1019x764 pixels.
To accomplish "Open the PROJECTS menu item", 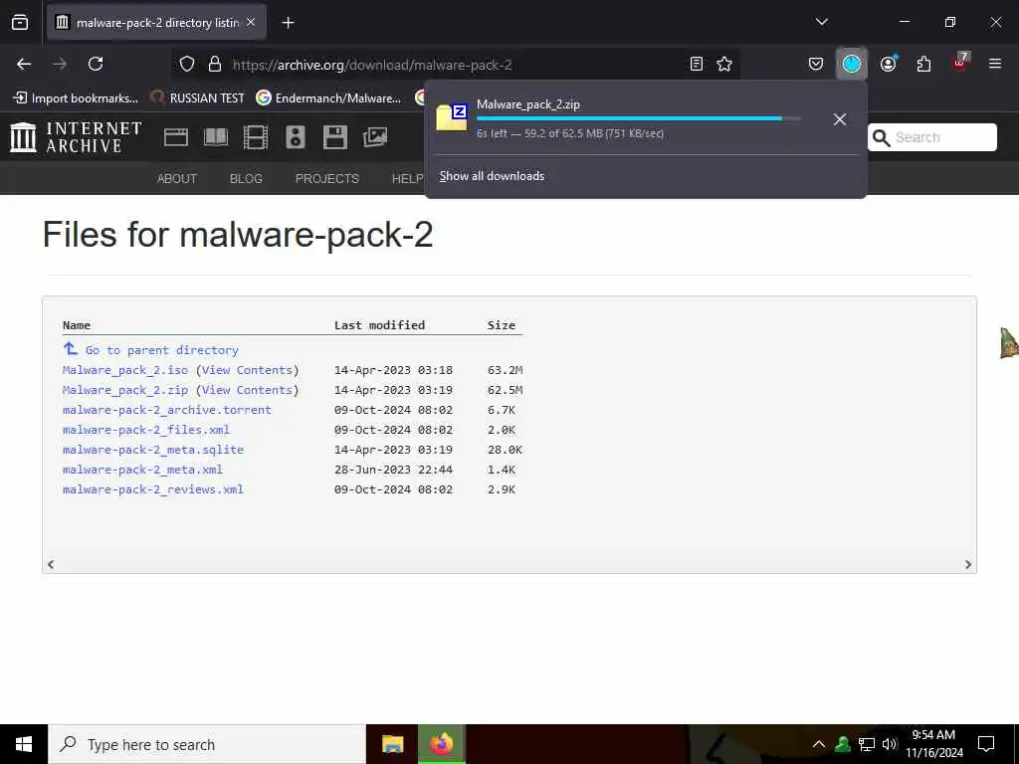I will point(326,179).
